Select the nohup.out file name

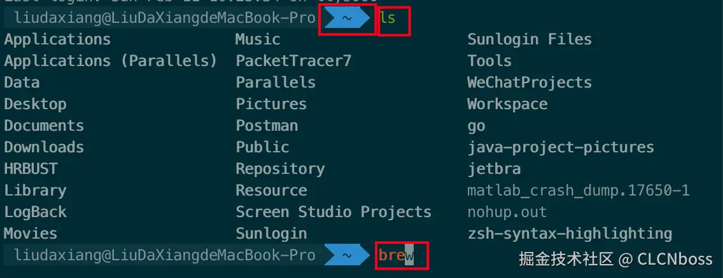click(x=507, y=212)
